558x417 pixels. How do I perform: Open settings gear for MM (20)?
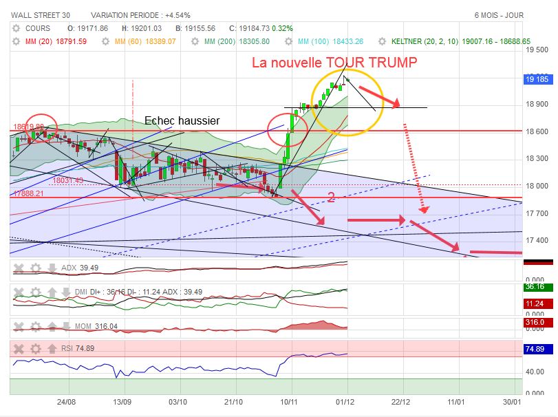[x=16, y=41]
